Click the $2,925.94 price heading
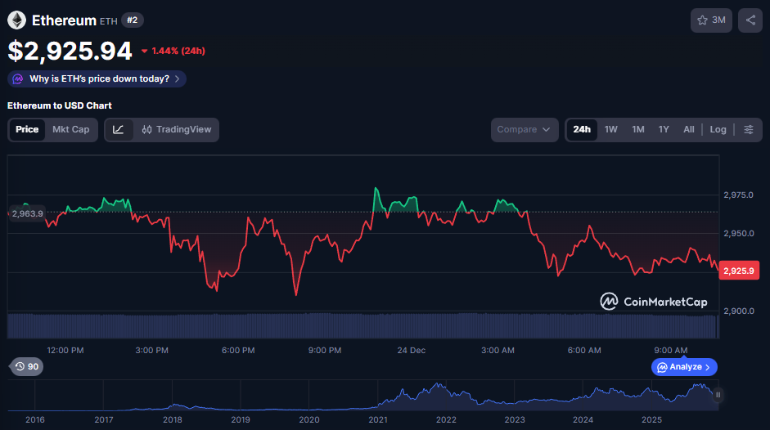This screenshot has height=430, width=770. [70, 51]
